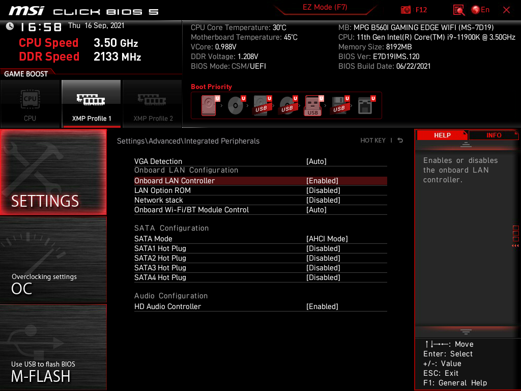The height and width of the screenshot is (391, 521).
Task: Select the HD Audio Controller setting row
Action: (x=260, y=306)
